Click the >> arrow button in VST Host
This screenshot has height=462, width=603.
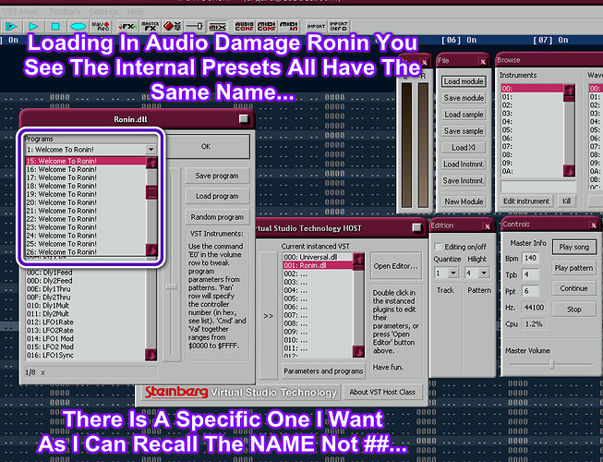coord(269,316)
